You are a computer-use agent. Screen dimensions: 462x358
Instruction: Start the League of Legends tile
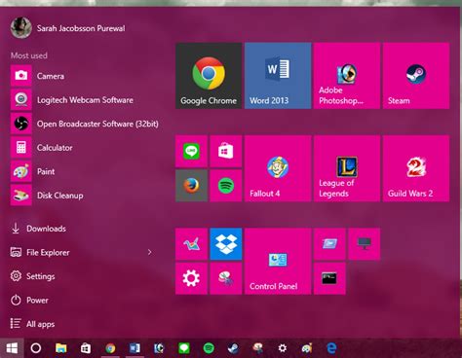pos(347,168)
